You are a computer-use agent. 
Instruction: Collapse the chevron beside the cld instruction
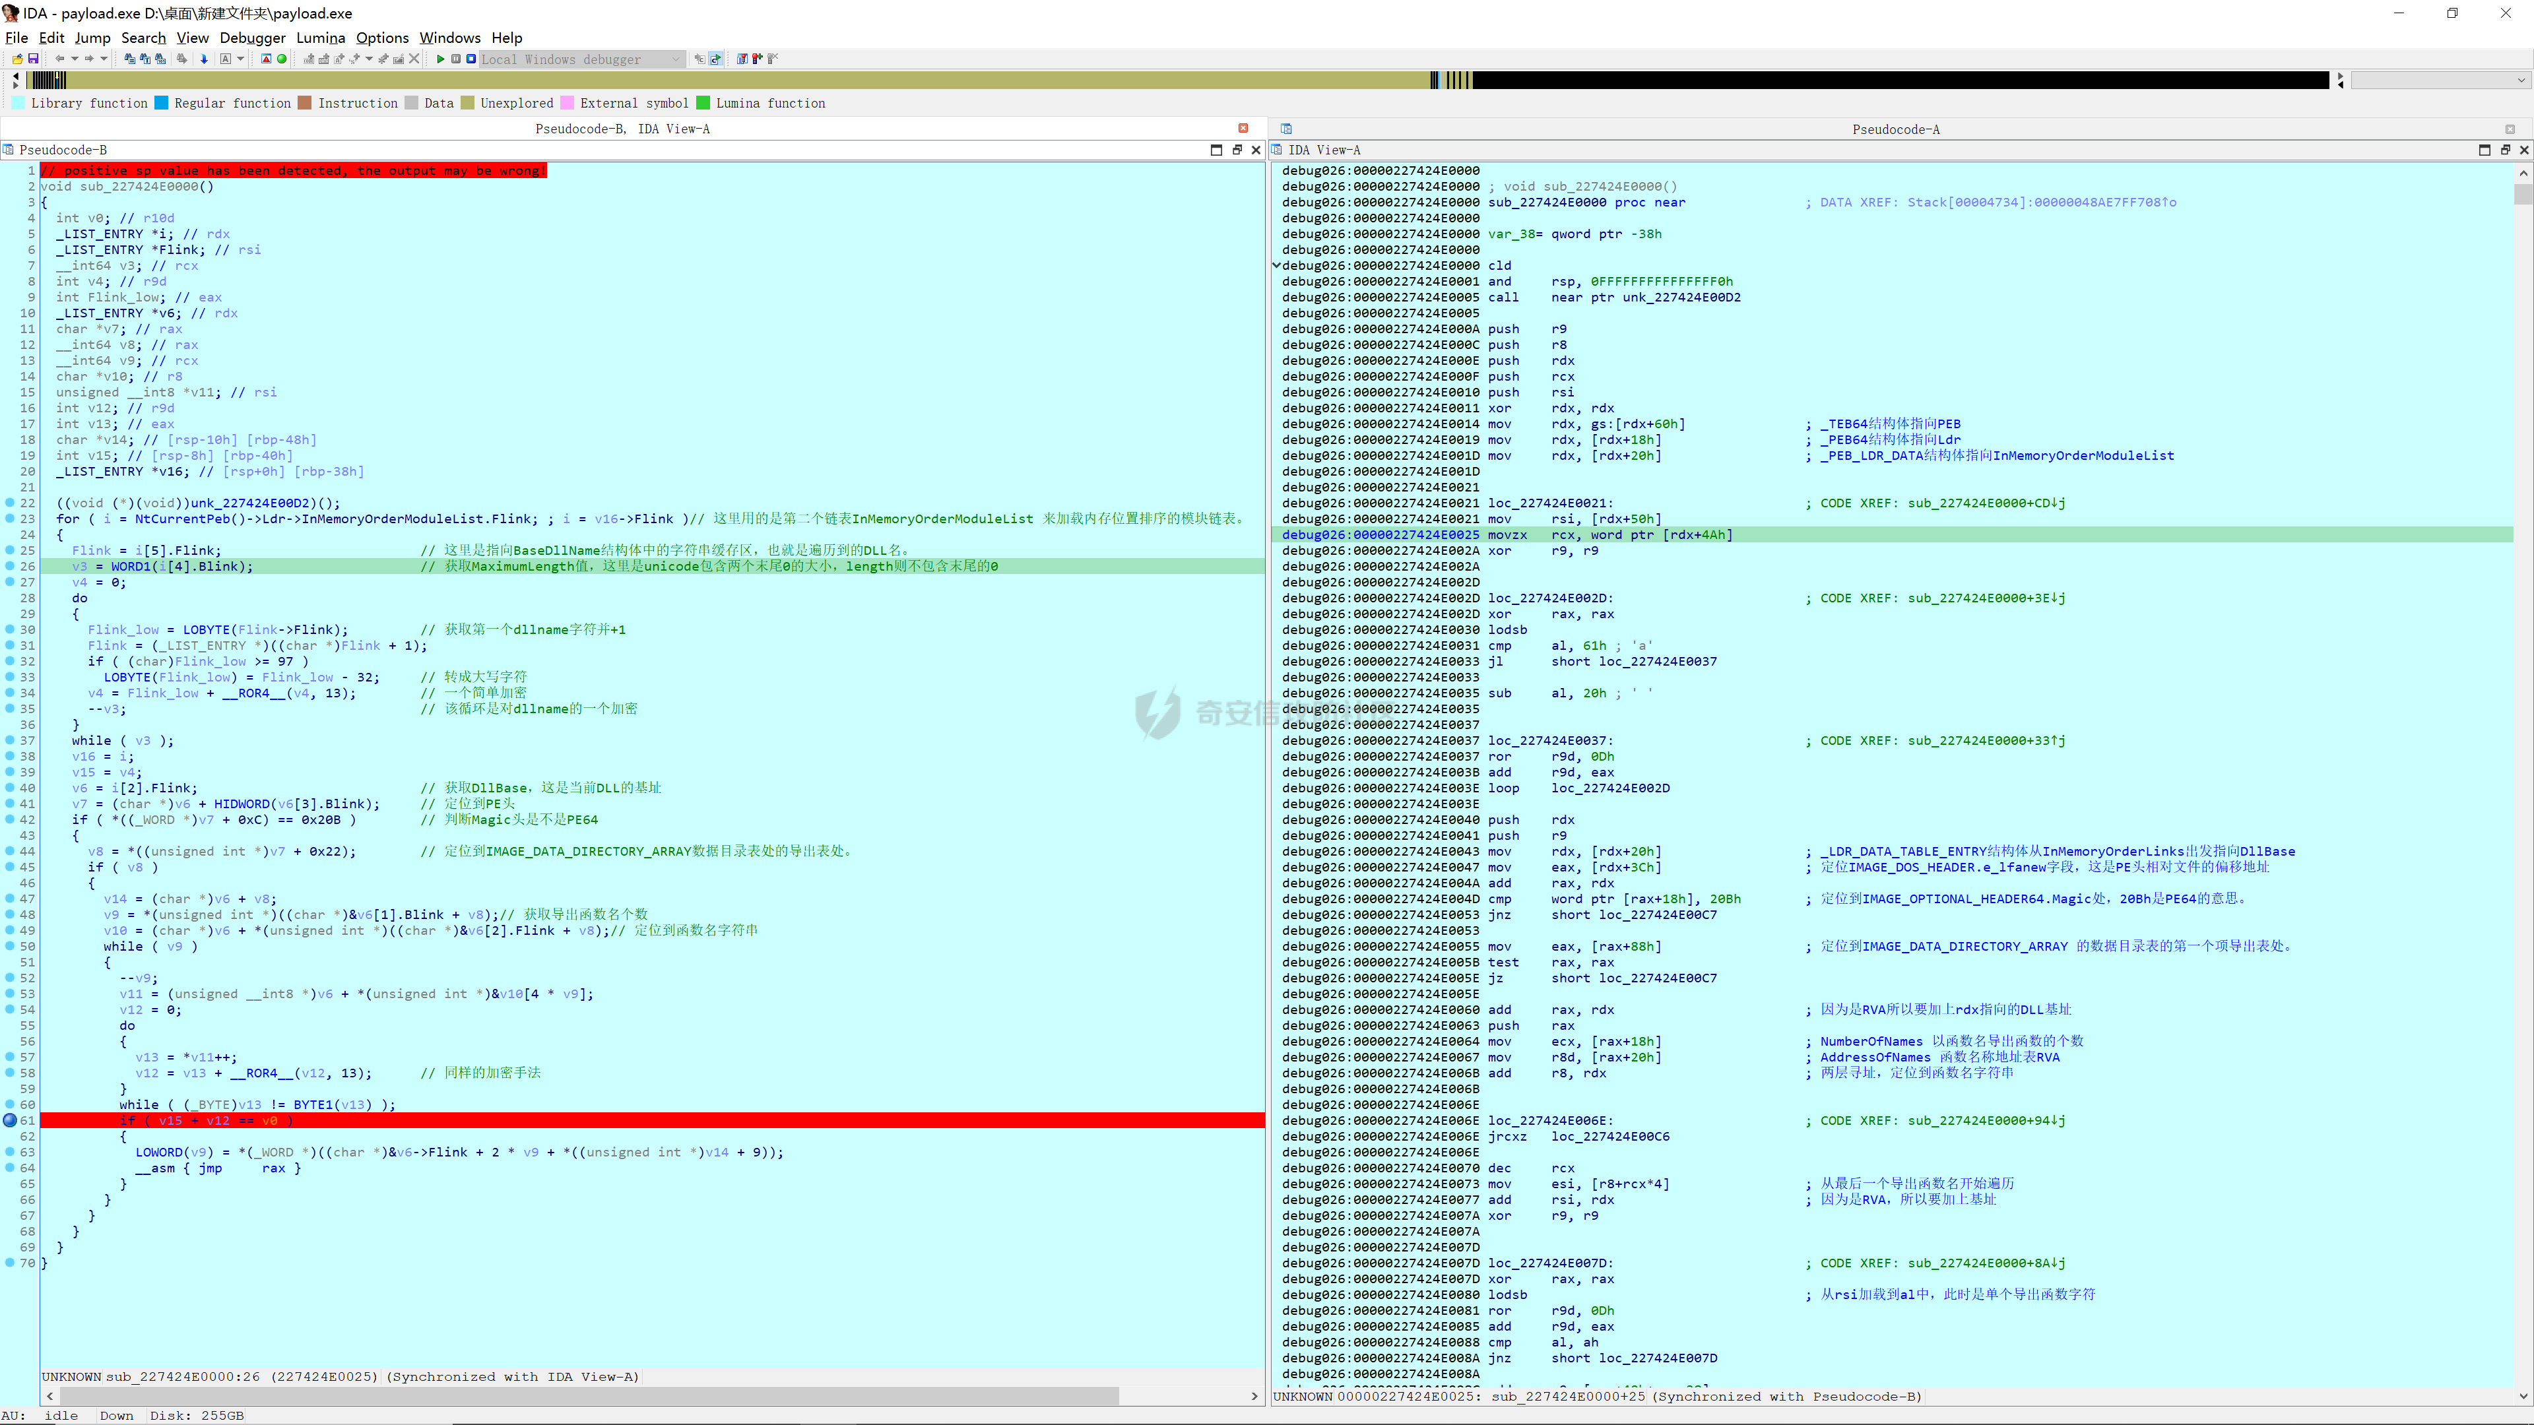pyautogui.click(x=1277, y=265)
